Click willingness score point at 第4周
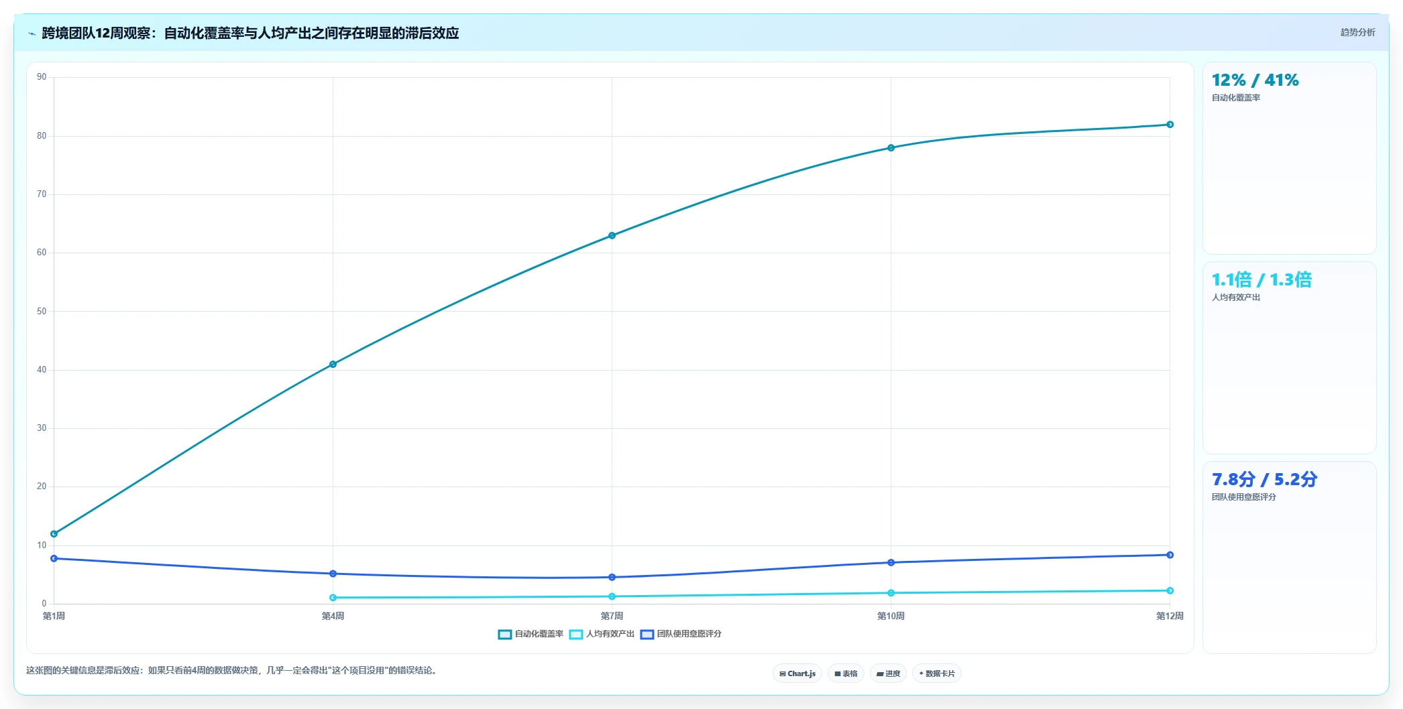Screen dimensions: 1403x709 (333, 574)
